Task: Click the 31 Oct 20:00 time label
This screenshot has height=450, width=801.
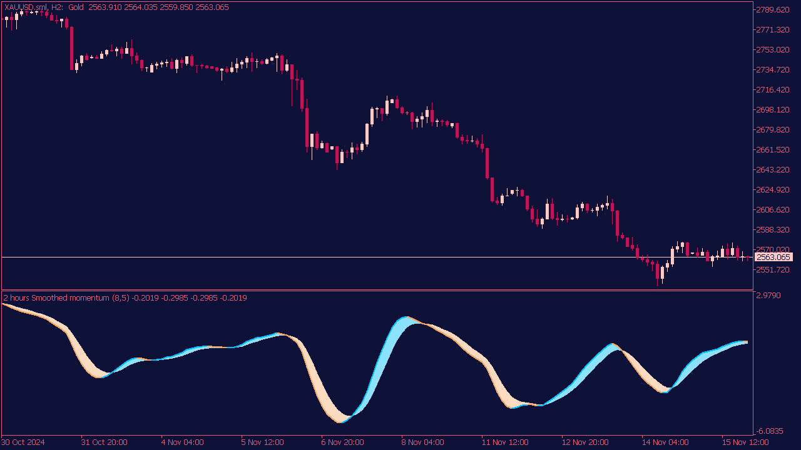Action: click(x=104, y=442)
